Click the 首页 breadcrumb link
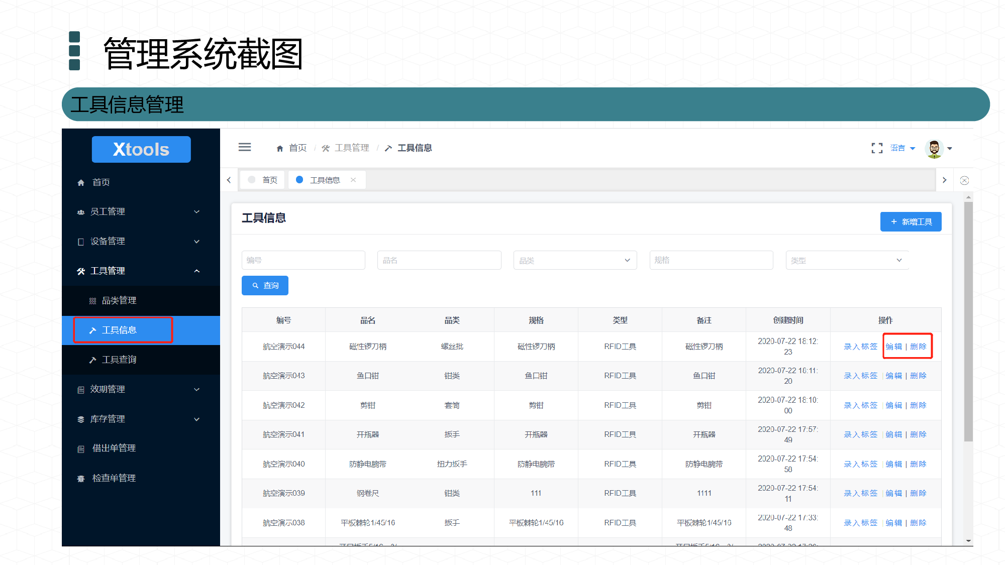The height and width of the screenshot is (565, 1005). (297, 148)
